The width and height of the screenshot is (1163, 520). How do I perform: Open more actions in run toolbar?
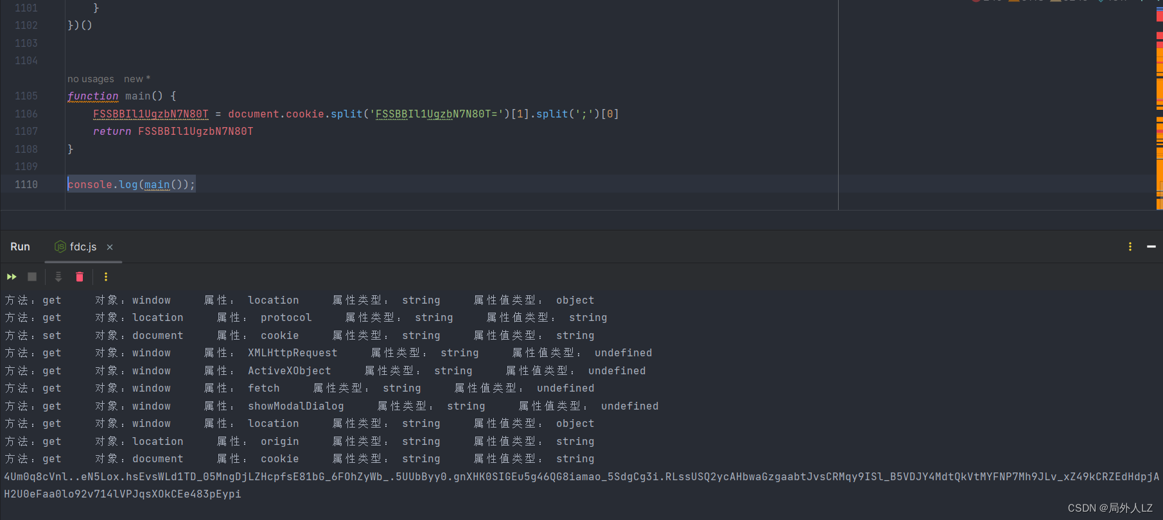[x=106, y=277]
